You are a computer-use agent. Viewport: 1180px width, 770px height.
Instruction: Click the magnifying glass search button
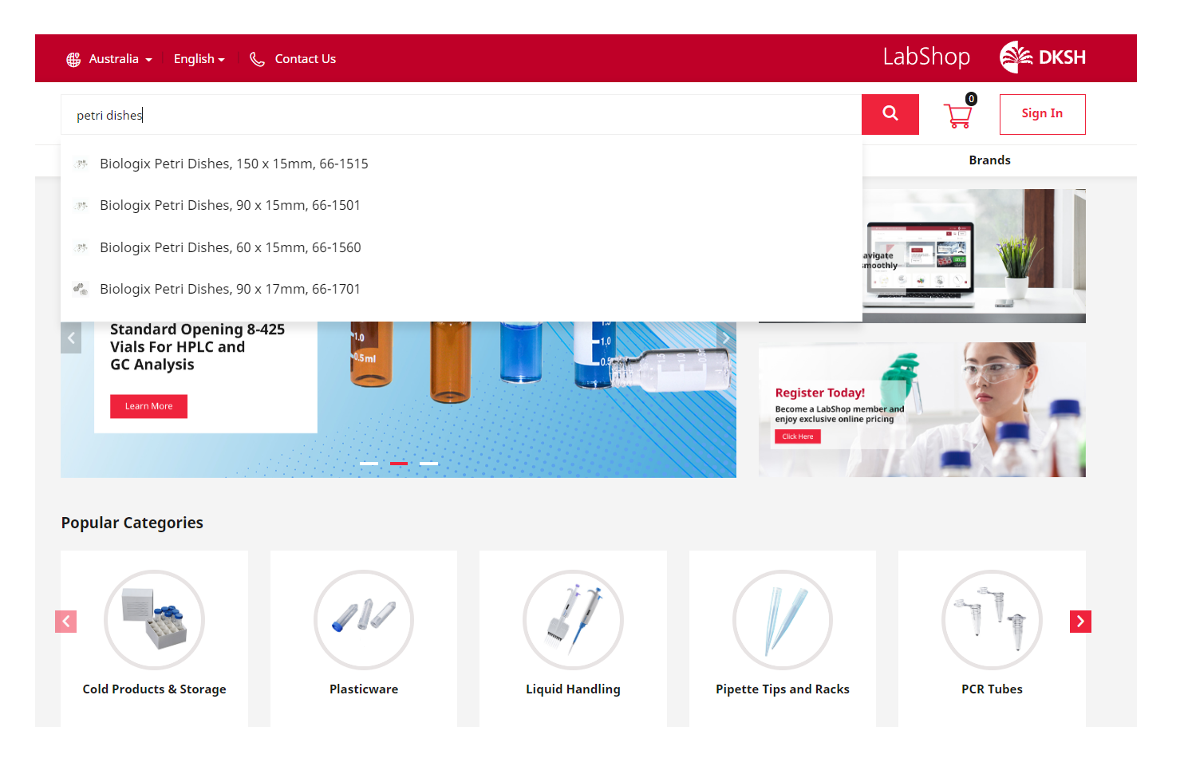890,114
